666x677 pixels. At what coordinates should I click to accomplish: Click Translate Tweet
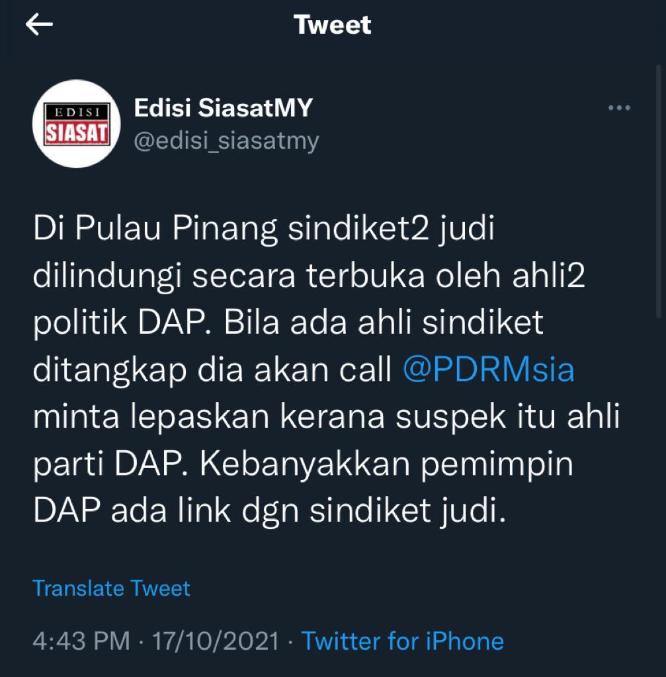point(111,588)
